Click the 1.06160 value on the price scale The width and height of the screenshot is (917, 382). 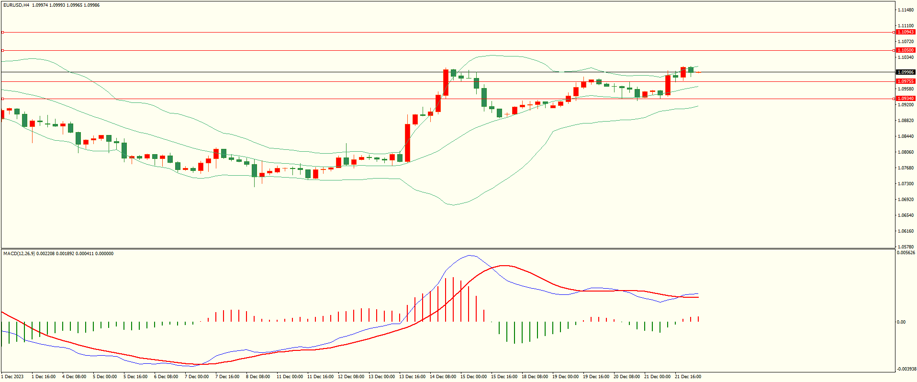(906, 231)
